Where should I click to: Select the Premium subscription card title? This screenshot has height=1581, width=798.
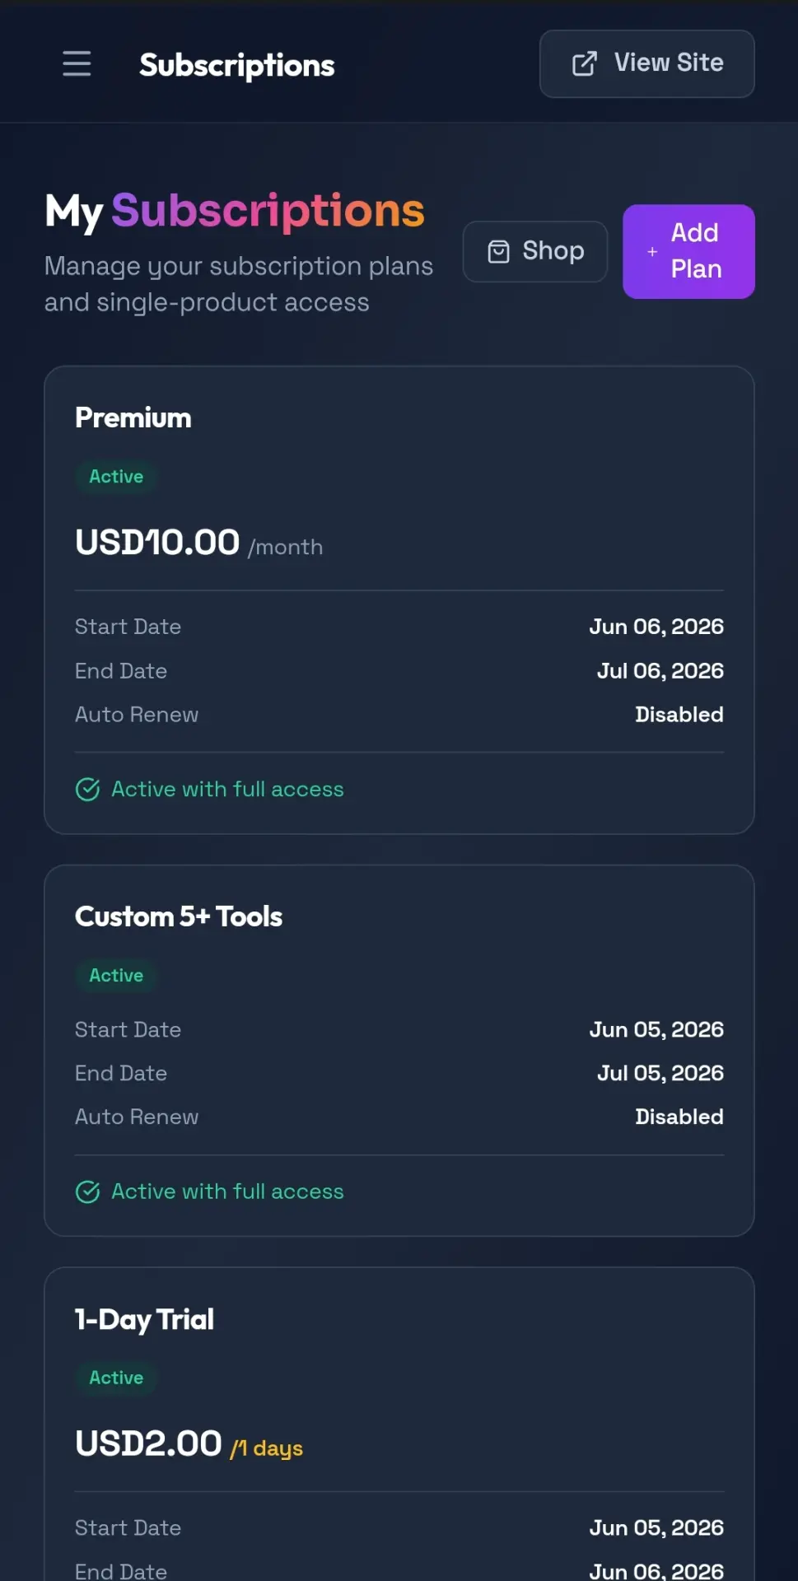coord(133,417)
